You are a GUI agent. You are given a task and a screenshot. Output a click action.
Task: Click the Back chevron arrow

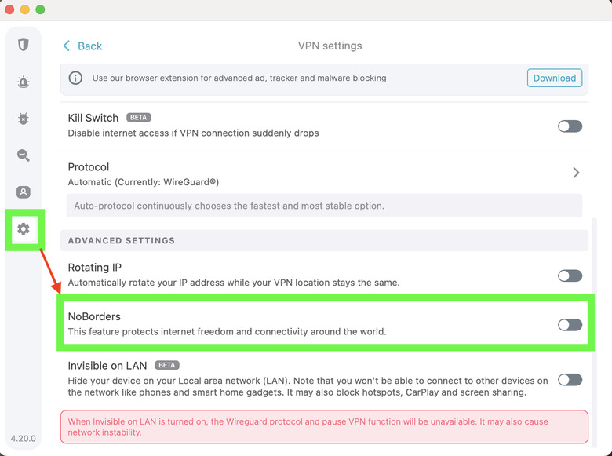(67, 46)
